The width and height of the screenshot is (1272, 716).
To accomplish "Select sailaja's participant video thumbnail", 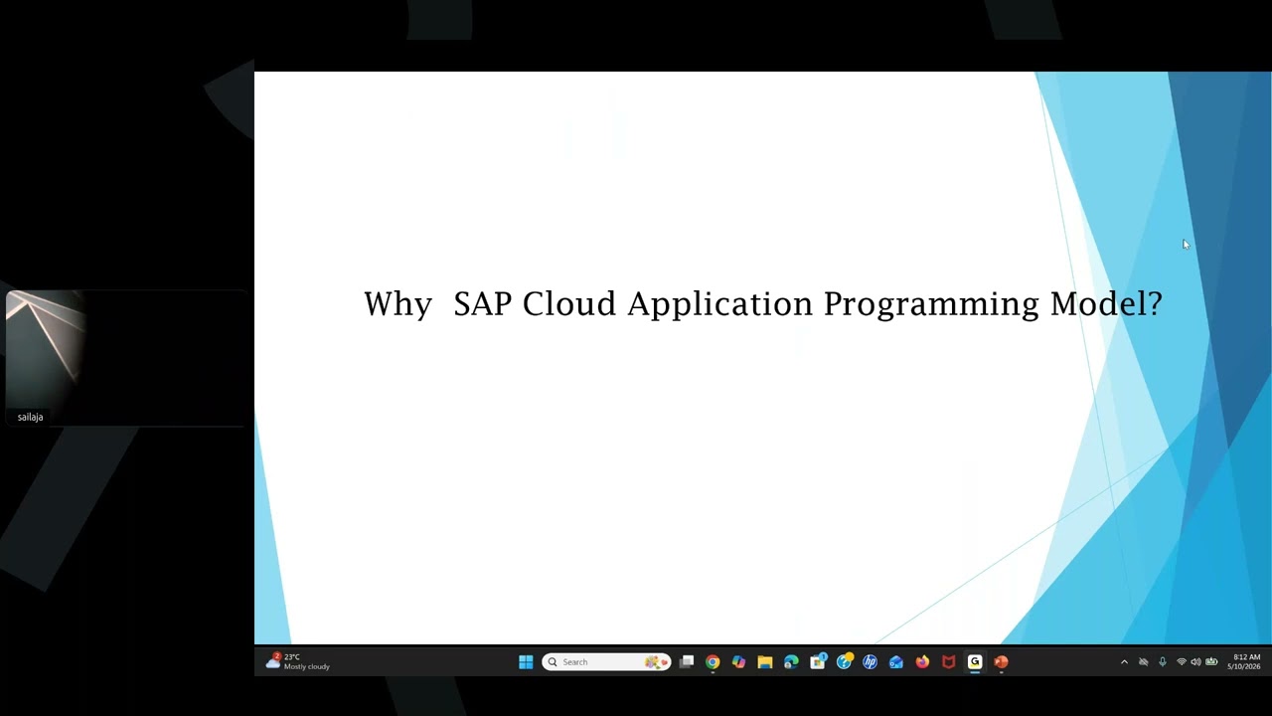I will [125, 358].
